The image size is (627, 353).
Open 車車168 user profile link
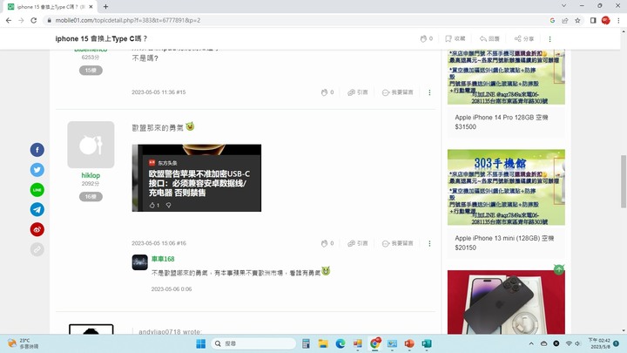point(163,259)
